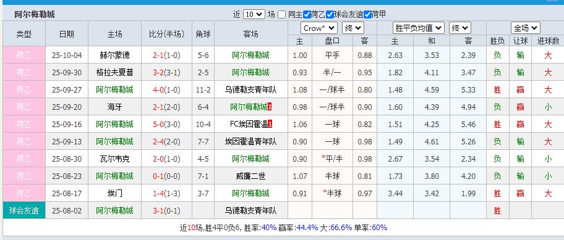The width and height of the screenshot is (564, 240).
Task: Click the 角球 column header
Action: pos(203,34)
